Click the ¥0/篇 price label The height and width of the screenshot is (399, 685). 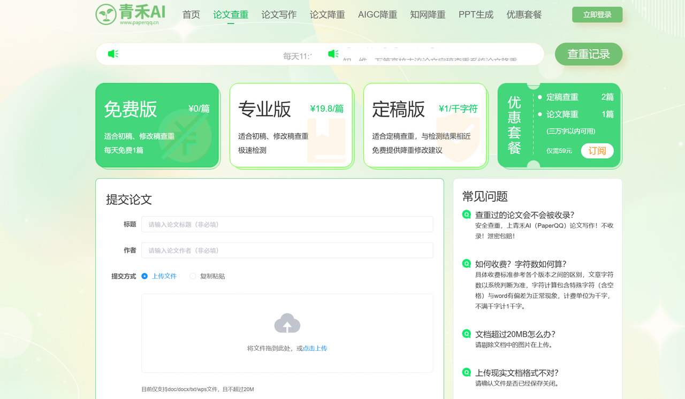pyautogui.click(x=199, y=109)
